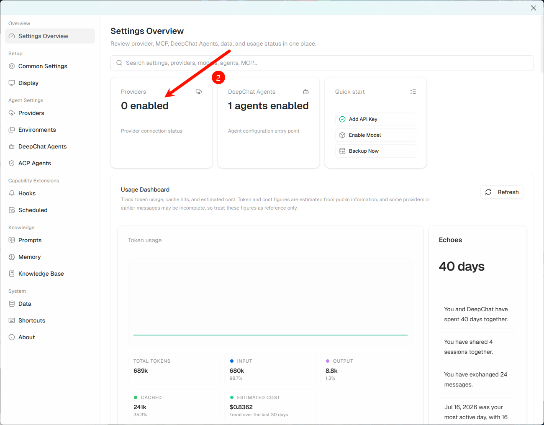The height and width of the screenshot is (425, 544).
Task: Focus the settings search field
Action: point(322,63)
